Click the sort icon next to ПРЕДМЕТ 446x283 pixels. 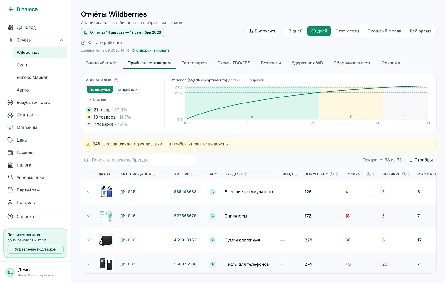coord(246,174)
